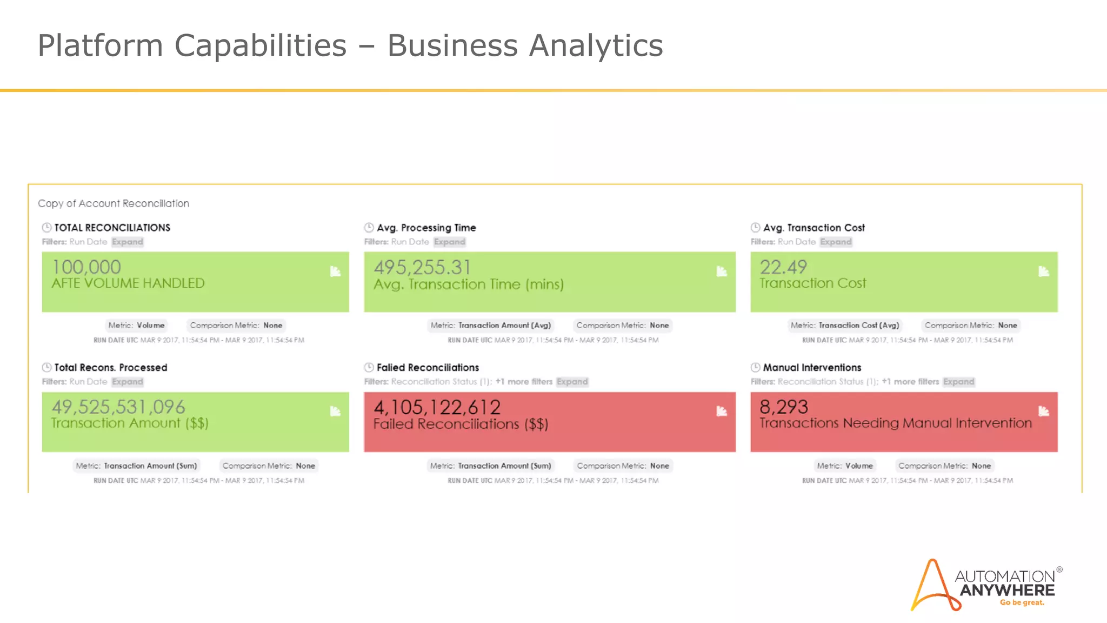Click the chart icon in Failed Reconciliations ($$) tile

point(722,412)
